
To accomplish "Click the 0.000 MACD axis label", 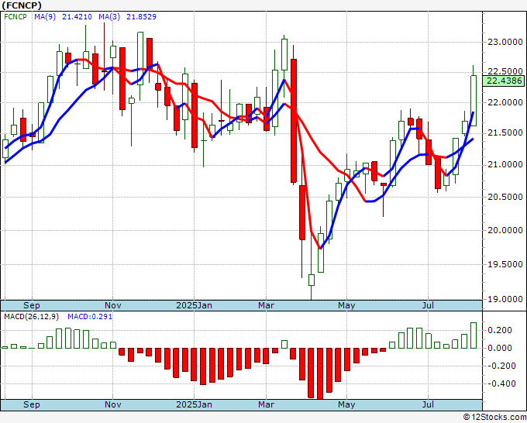I will [x=500, y=348].
